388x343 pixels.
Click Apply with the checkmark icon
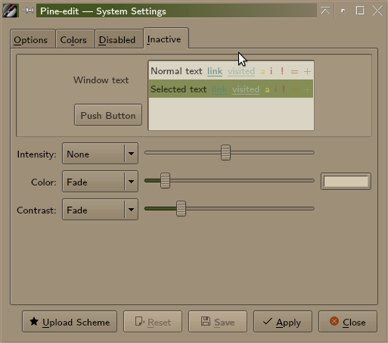click(x=283, y=322)
